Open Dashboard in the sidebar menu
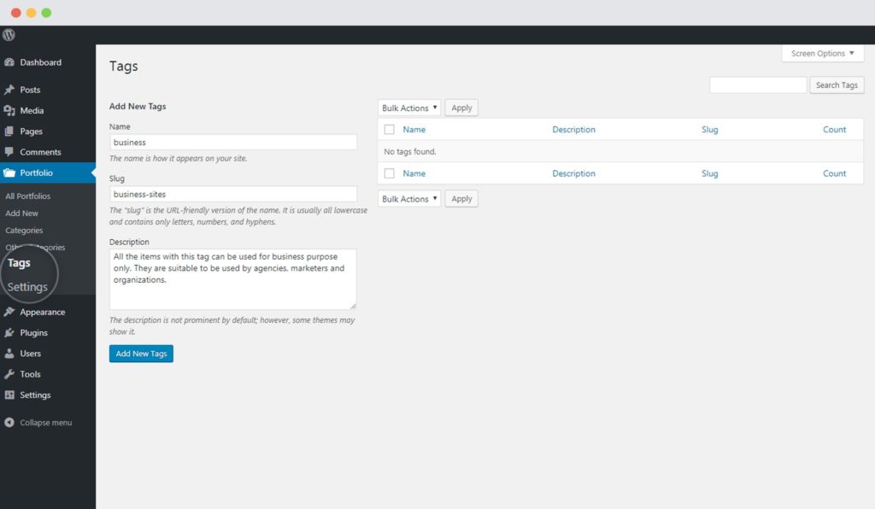 tap(41, 62)
